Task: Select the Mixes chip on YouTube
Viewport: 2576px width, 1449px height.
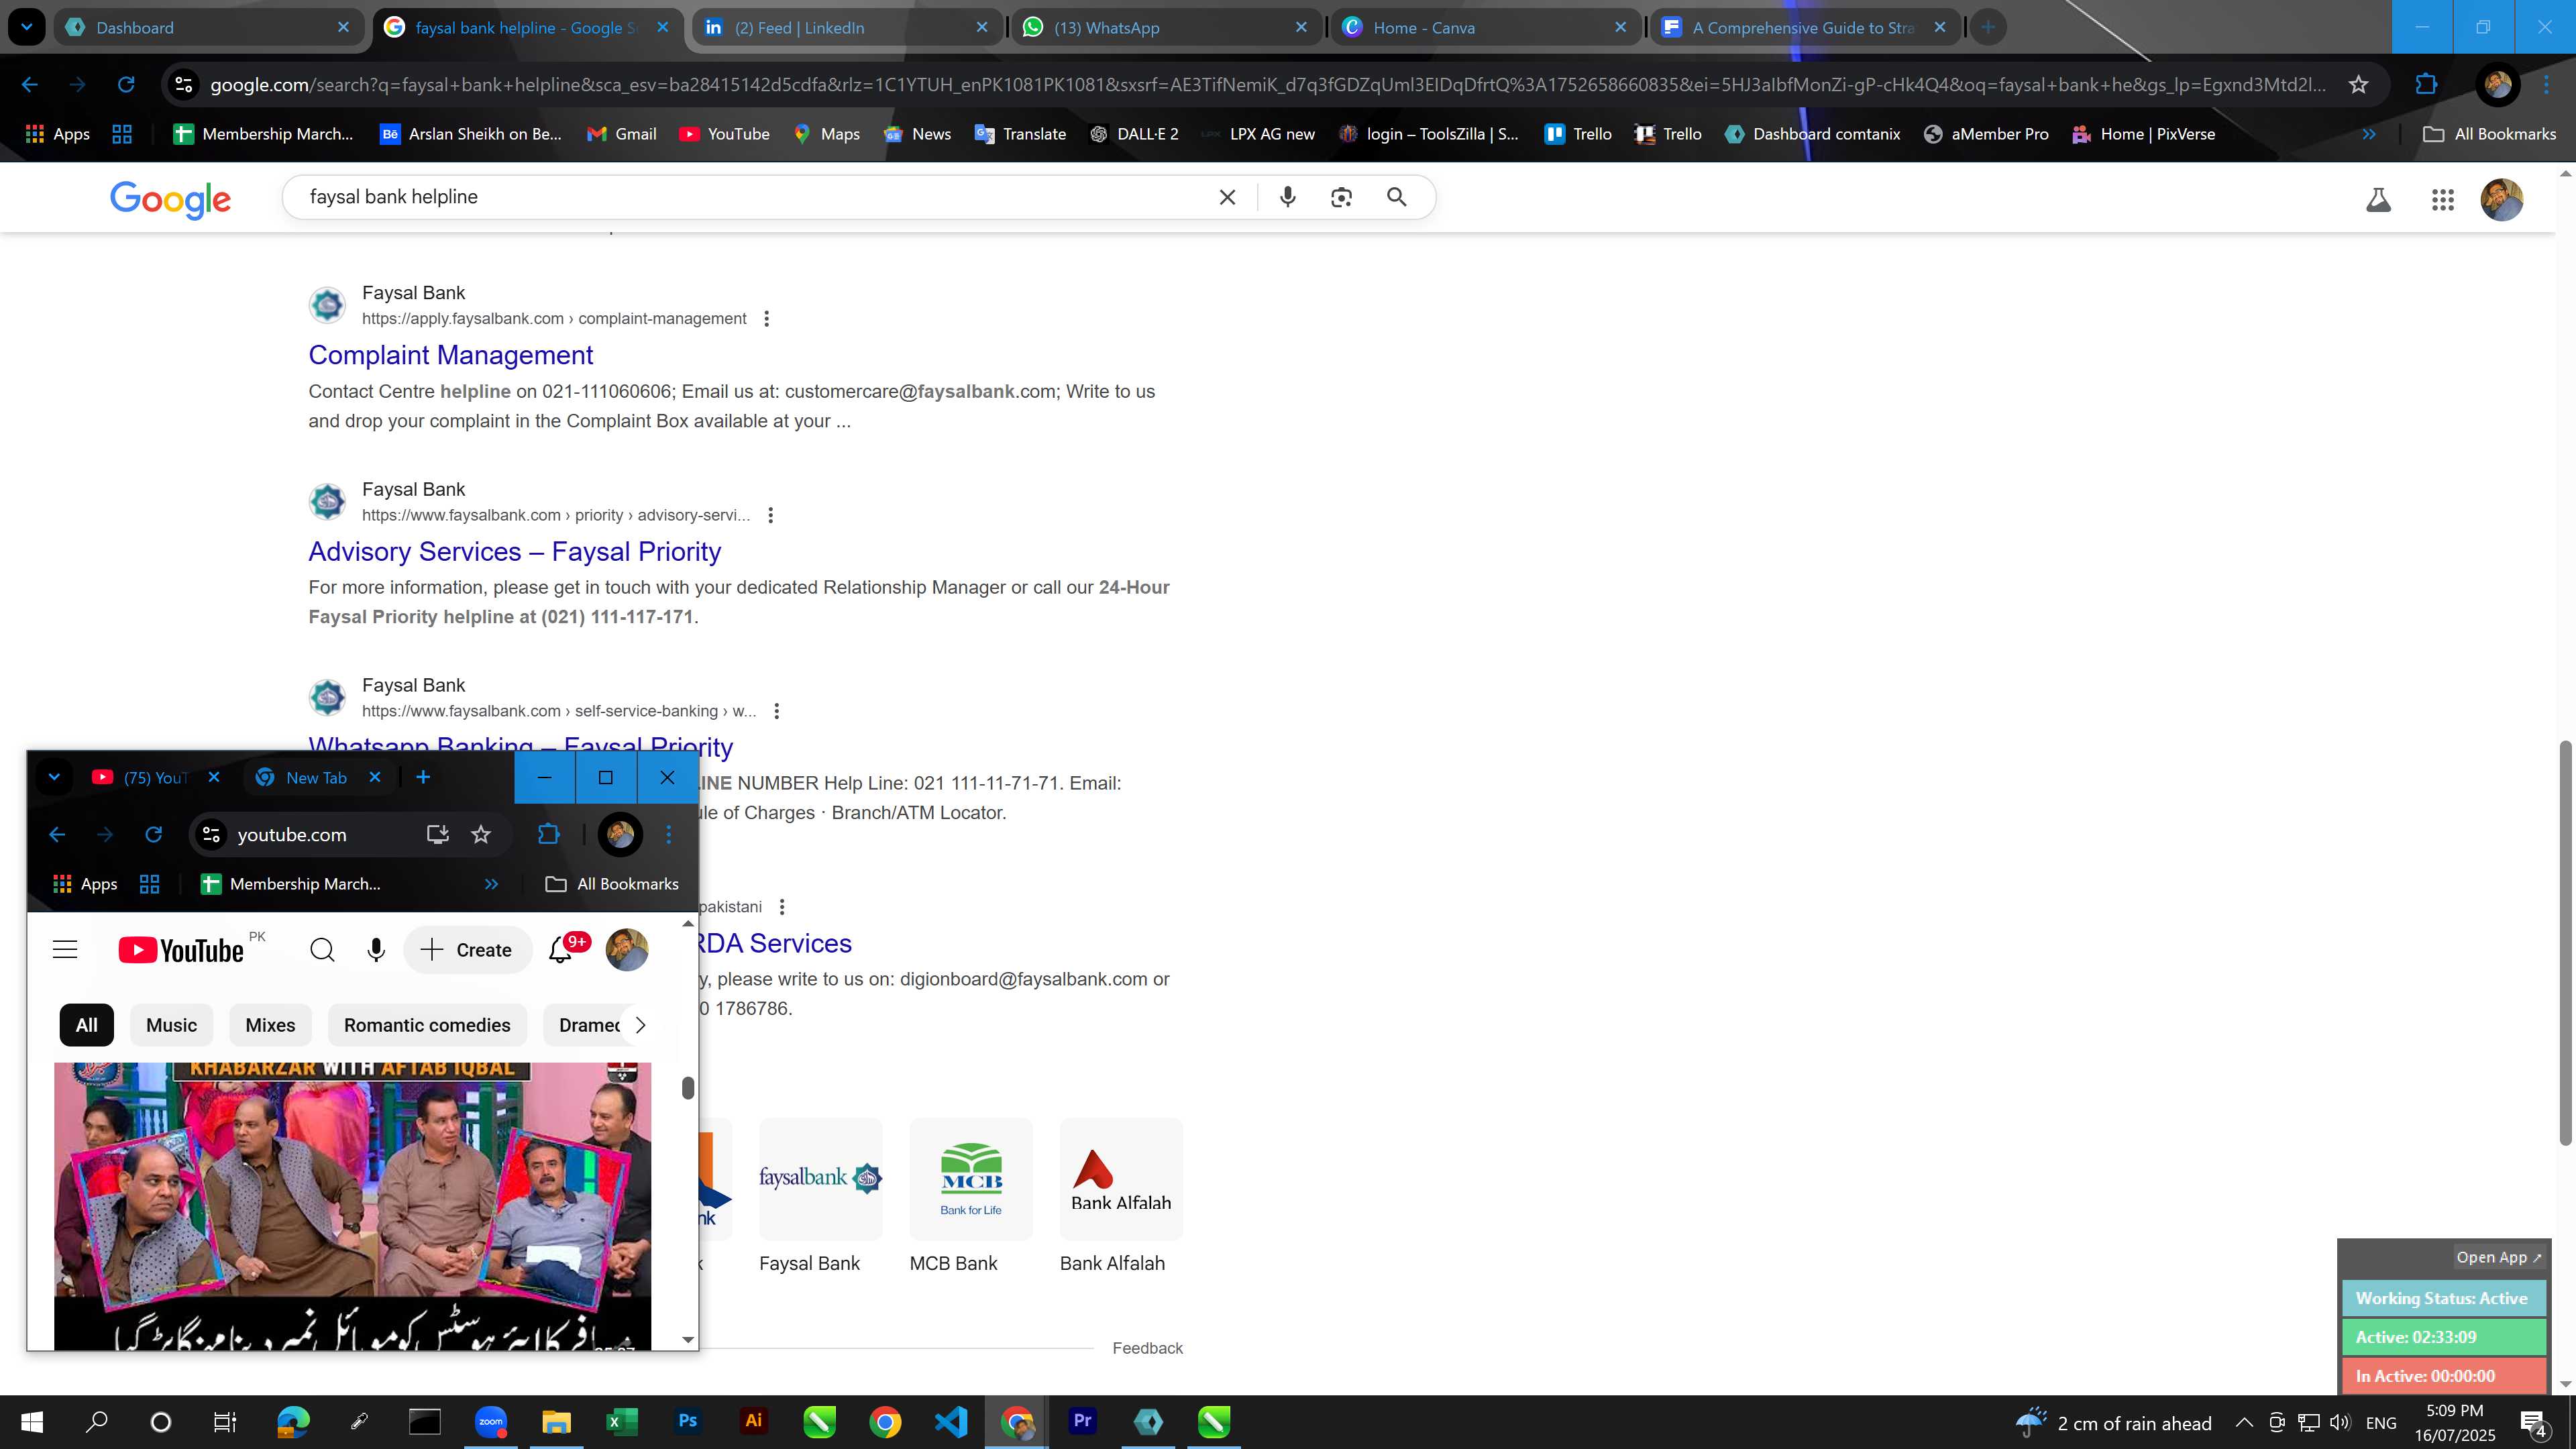Action: tap(270, 1025)
